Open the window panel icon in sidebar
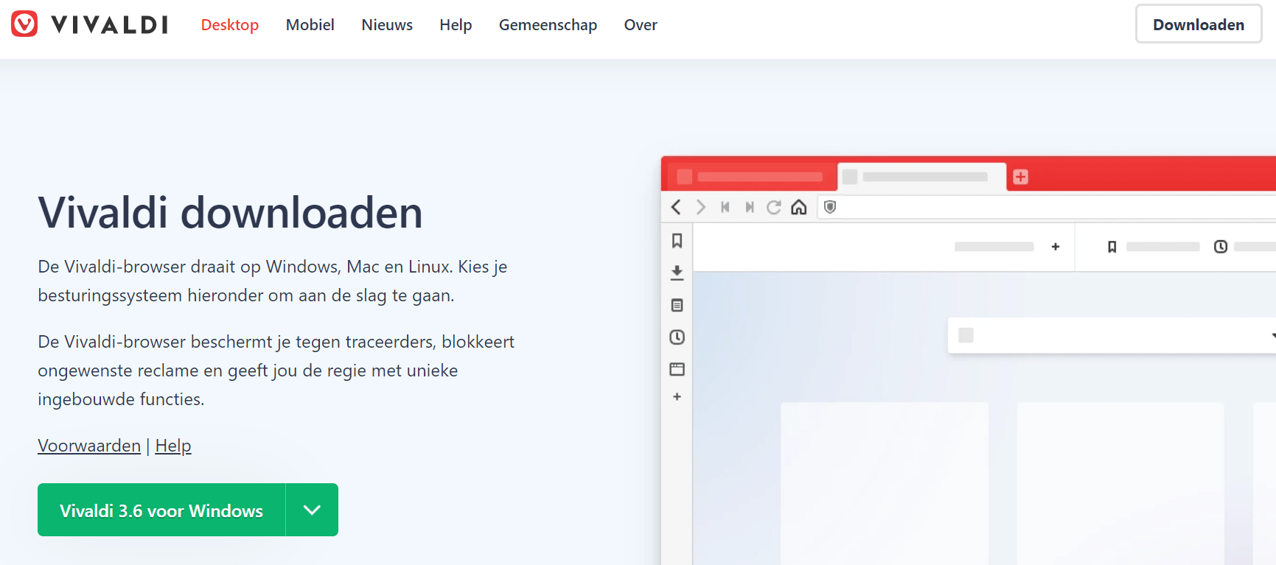1276x565 pixels. point(677,369)
